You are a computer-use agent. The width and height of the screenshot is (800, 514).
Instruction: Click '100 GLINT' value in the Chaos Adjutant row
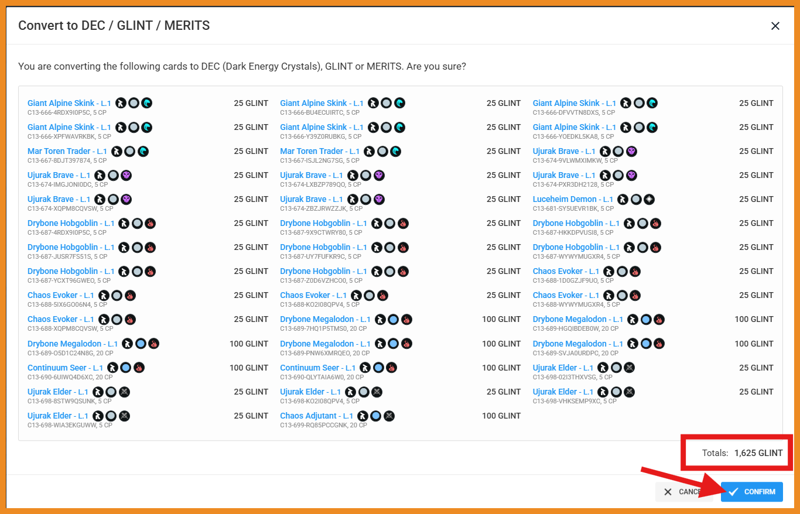coord(501,416)
